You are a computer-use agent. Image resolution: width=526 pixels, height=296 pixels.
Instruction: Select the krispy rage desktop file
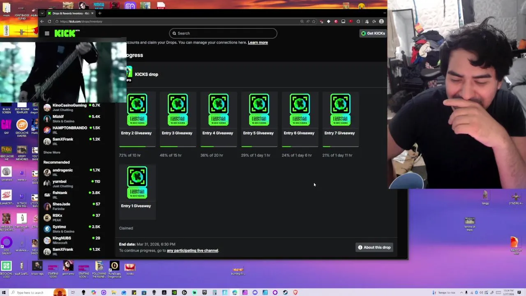[37, 268]
